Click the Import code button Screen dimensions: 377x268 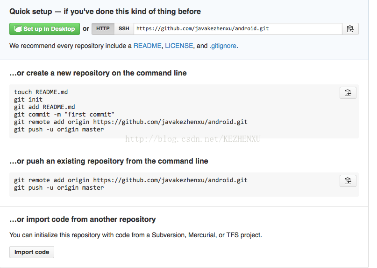[x=32, y=252]
